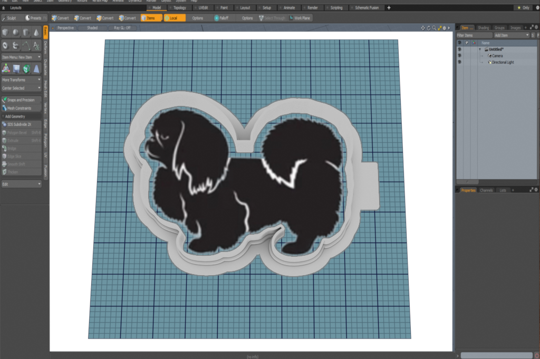Select the Deform vertical tab

click(x=45, y=47)
